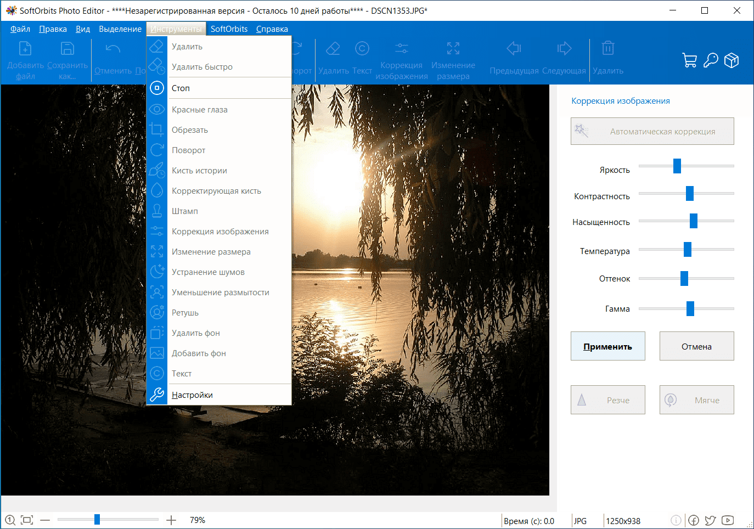
Task: Open the Правка menu
Action: coord(53,29)
